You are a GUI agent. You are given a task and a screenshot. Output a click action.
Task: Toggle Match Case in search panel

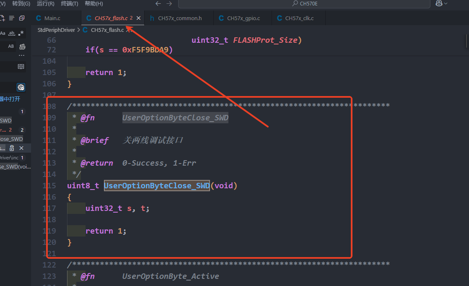(3, 33)
